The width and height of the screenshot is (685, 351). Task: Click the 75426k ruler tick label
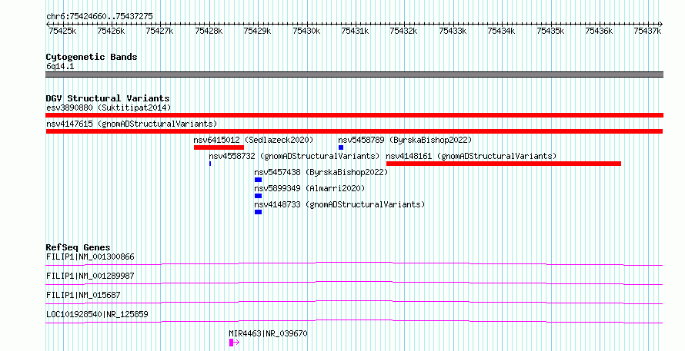(111, 31)
